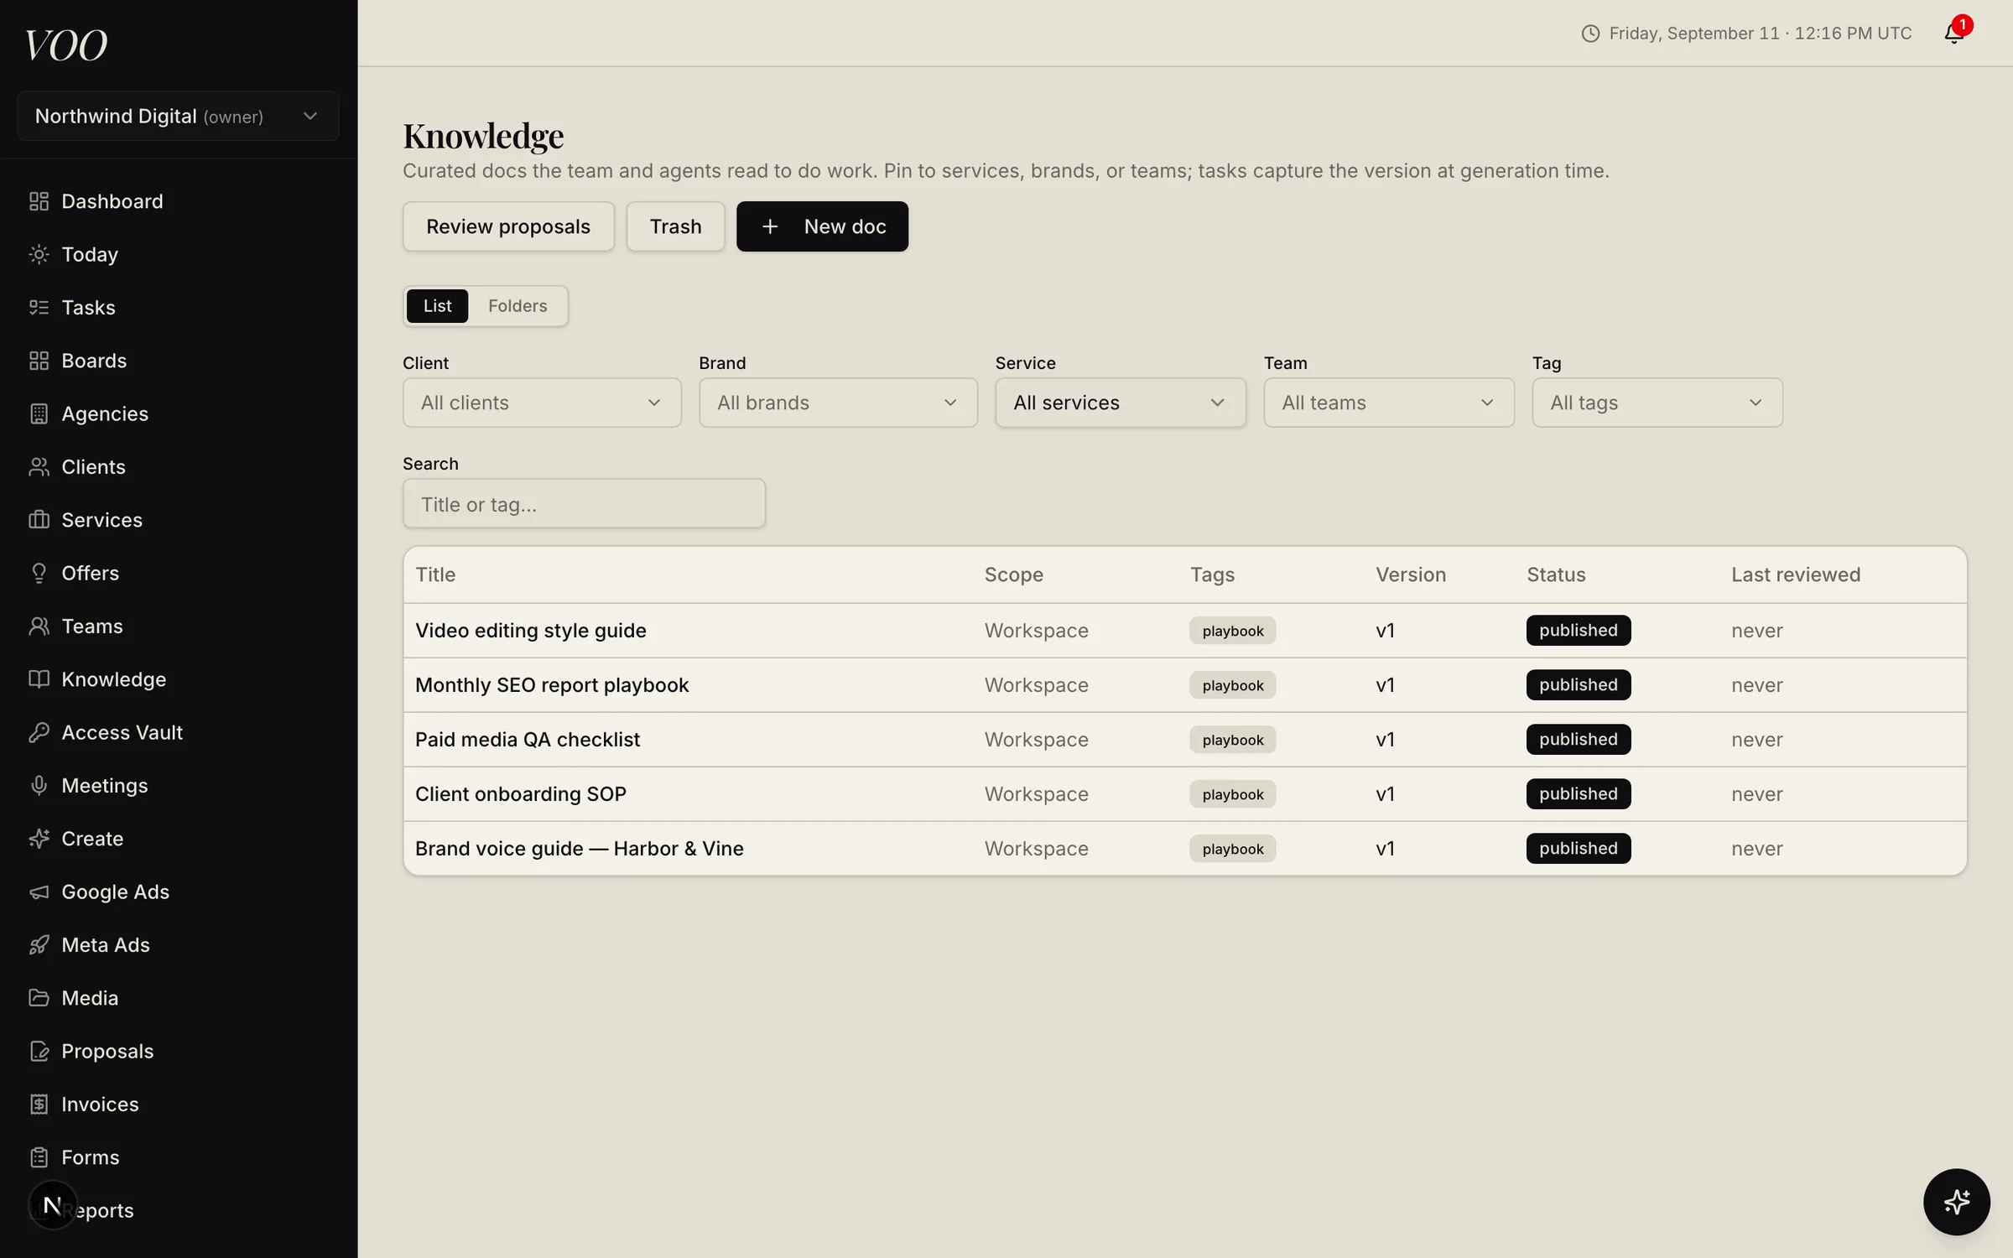Image resolution: width=2013 pixels, height=1258 pixels.
Task: Open the Agencies building icon
Action: [x=39, y=413]
